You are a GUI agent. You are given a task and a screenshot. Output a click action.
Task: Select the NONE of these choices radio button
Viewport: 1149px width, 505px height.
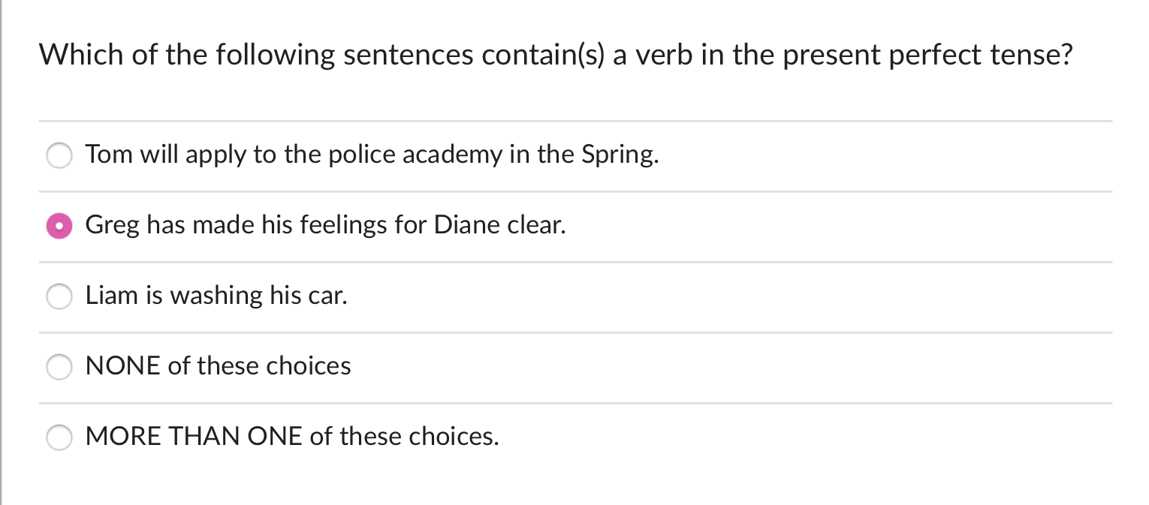pos(59,367)
